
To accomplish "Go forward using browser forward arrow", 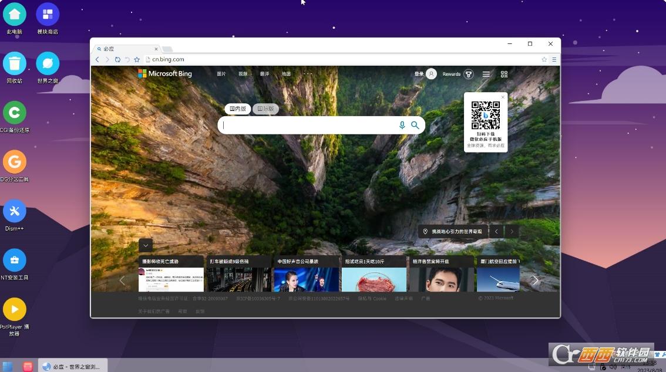I will 107,60.
